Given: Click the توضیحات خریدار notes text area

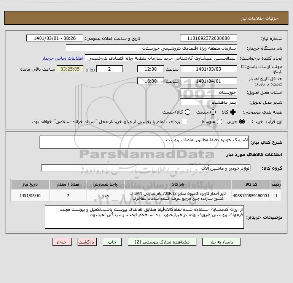Looking at the screenshot, I should pyautogui.click(x=144, y=217).
